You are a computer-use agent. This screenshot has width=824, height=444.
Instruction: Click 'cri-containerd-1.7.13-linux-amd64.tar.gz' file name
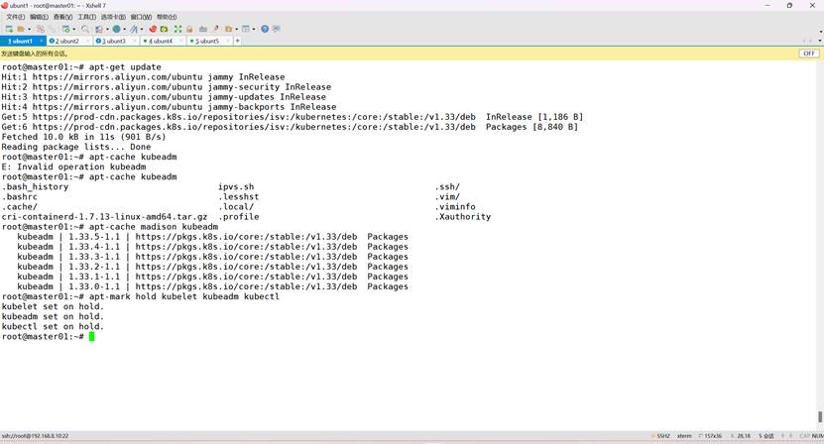(x=104, y=217)
